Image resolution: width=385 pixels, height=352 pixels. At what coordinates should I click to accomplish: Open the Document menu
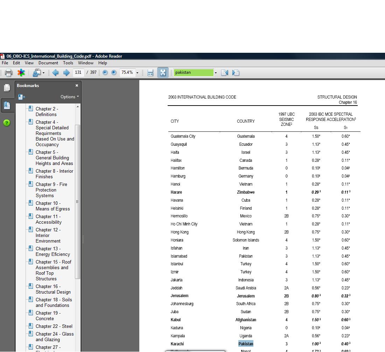[48, 63]
